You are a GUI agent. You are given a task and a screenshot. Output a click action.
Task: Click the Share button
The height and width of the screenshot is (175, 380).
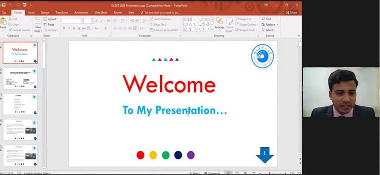(291, 12)
